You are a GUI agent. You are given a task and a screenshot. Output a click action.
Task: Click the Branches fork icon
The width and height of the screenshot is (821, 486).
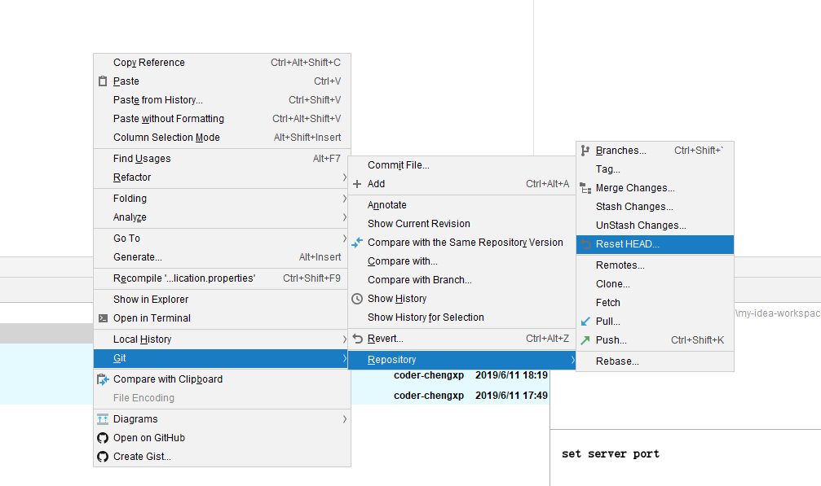click(585, 151)
